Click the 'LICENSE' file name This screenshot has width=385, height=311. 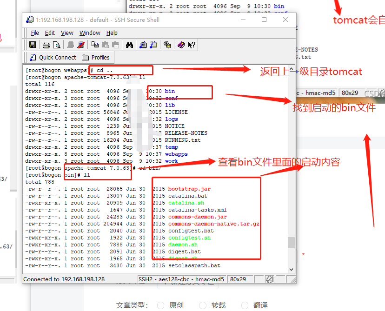tap(176, 112)
